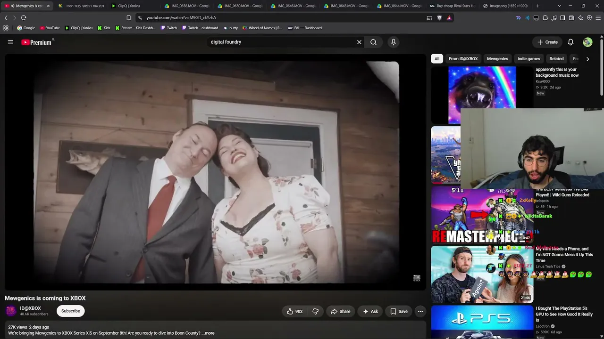
Task: Open the Brave wallet icon
Action: pos(571,18)
